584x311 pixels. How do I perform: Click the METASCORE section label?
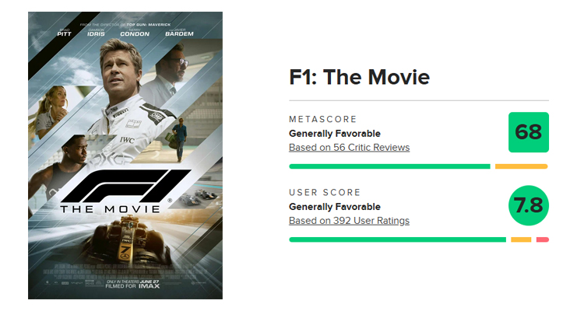[x=323, y=119]
